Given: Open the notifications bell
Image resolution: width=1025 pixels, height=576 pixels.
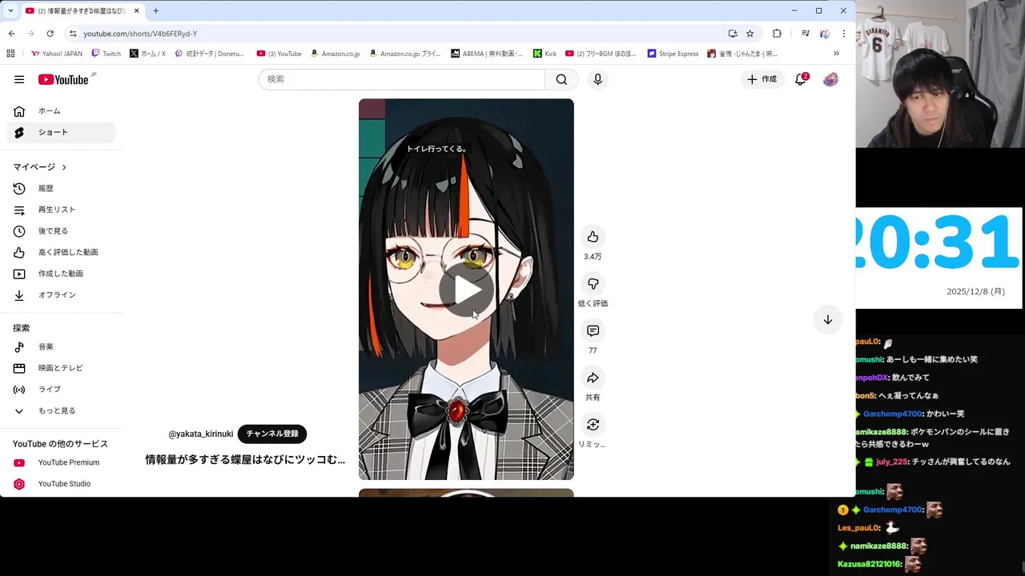Looking at the screenshot, I should 800,79.
